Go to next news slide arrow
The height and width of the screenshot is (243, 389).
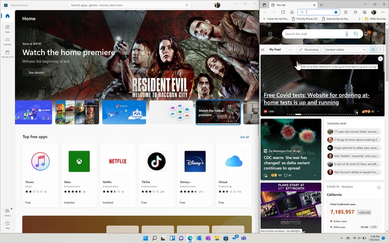381,85
